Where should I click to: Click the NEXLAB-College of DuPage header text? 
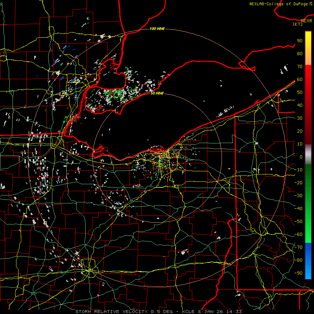click(x=281, y=4)
